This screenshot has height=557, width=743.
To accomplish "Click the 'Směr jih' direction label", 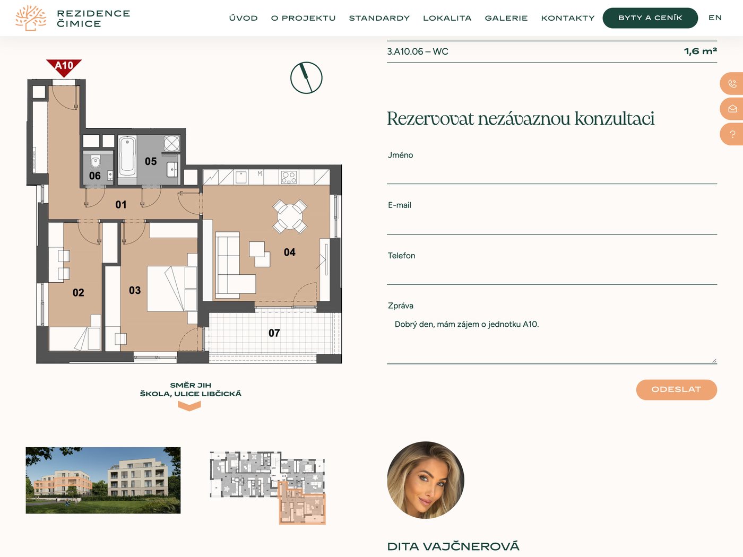I will click(191, 385).
